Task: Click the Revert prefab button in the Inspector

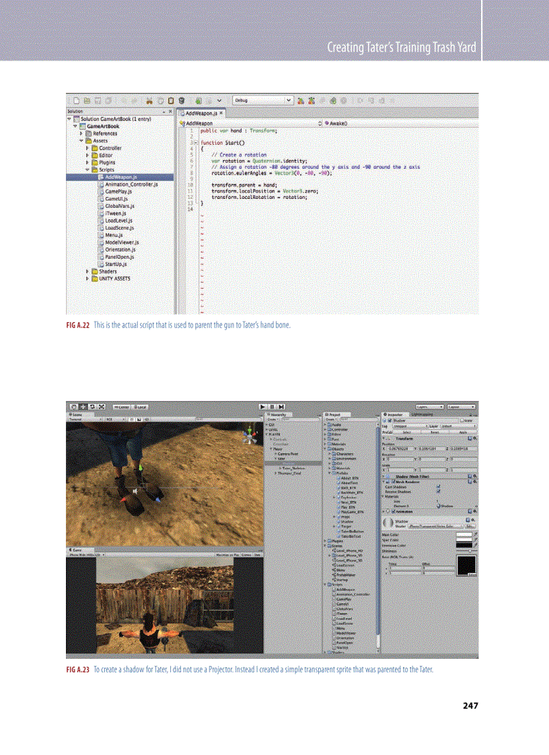Action: pos(434,432)
